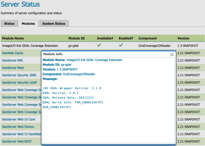Open the GeoServer Web Demos link

coord(18,127)
